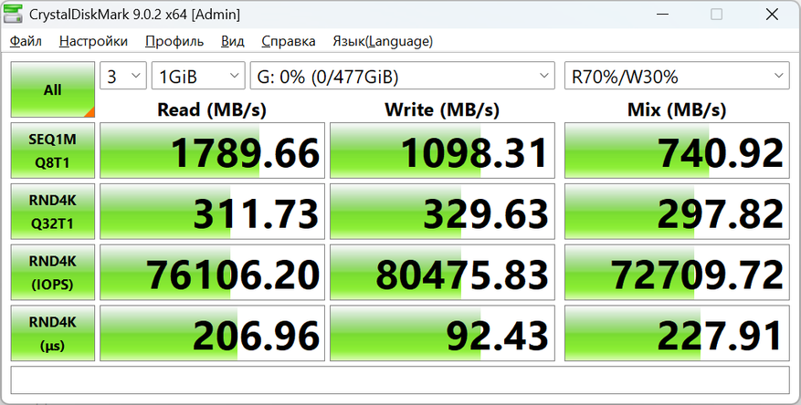Maximize the CrystalDiskMark window
The height and width of the screenshot is (405, 801).
[x=716, y=15]
